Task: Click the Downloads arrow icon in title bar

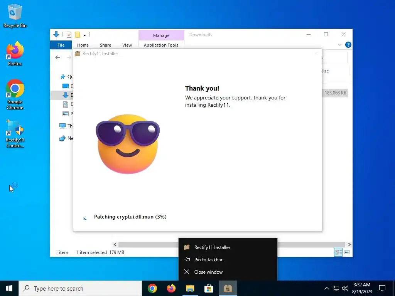Action: coord(56,34)
